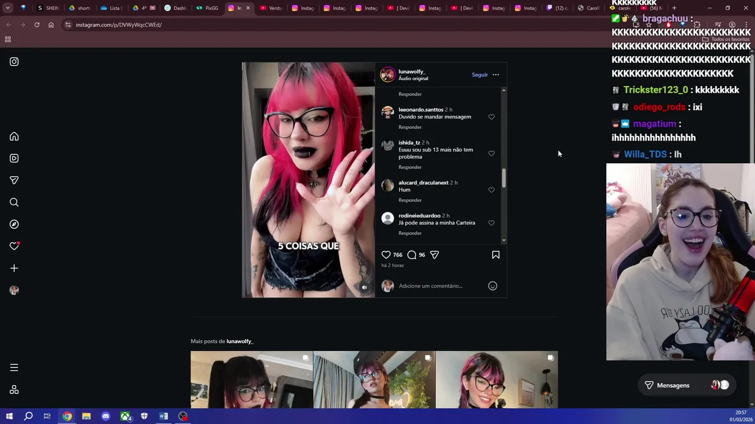Open lunawolfy_ profile from post header

412,71
